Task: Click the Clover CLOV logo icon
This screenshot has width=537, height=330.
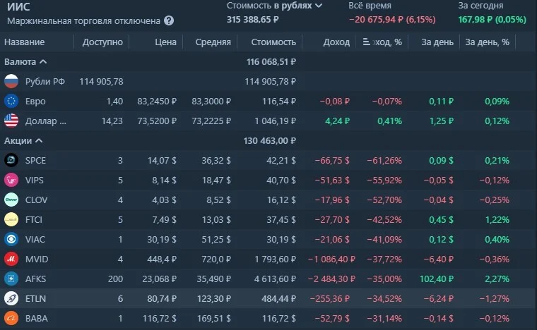Action: click(11, 200)
